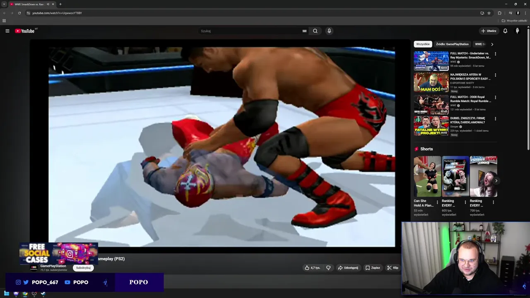The image size is (530, 298).
Task: Create a clip with Klip button
Action: tap(393, 268)
